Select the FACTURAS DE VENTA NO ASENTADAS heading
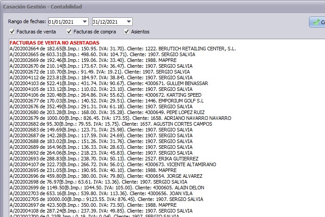 click(54, 43)
